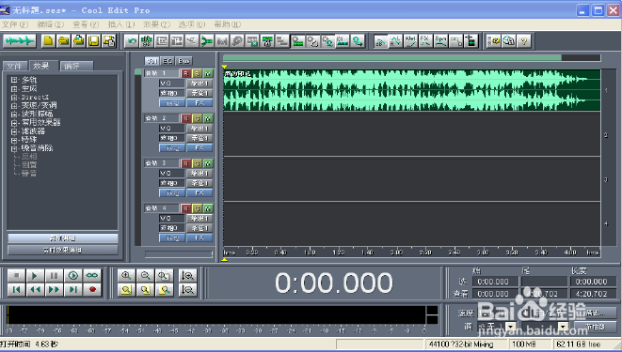Zoom out horizontally with minus magnifier

pos(146,275)
